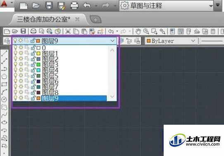This screenshot has height=156, width=224.
Task: Toggle the lock icon for layer 0
Action: (x=33, y=47)
